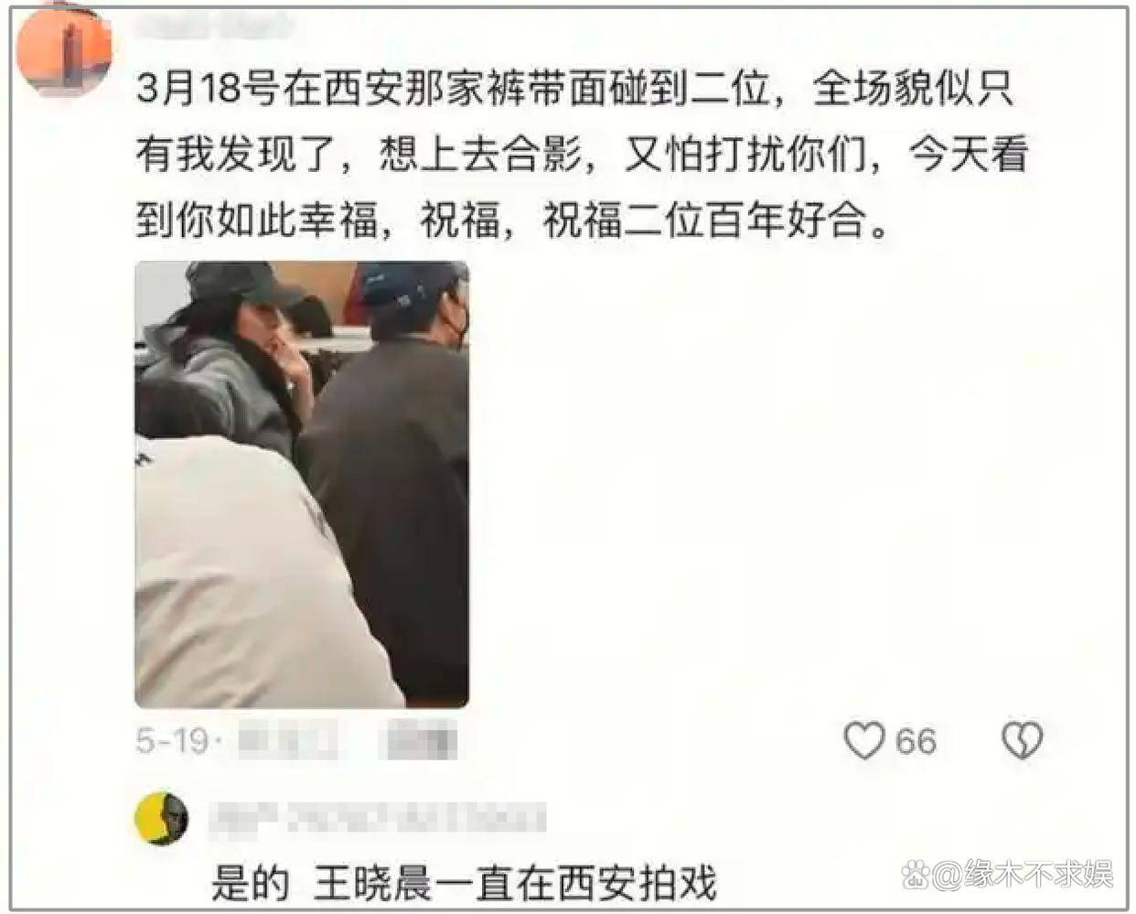This screenshot has height=914, width=1136.
Task: Click the comment date 5-19
Action: (x=172, y=740)
